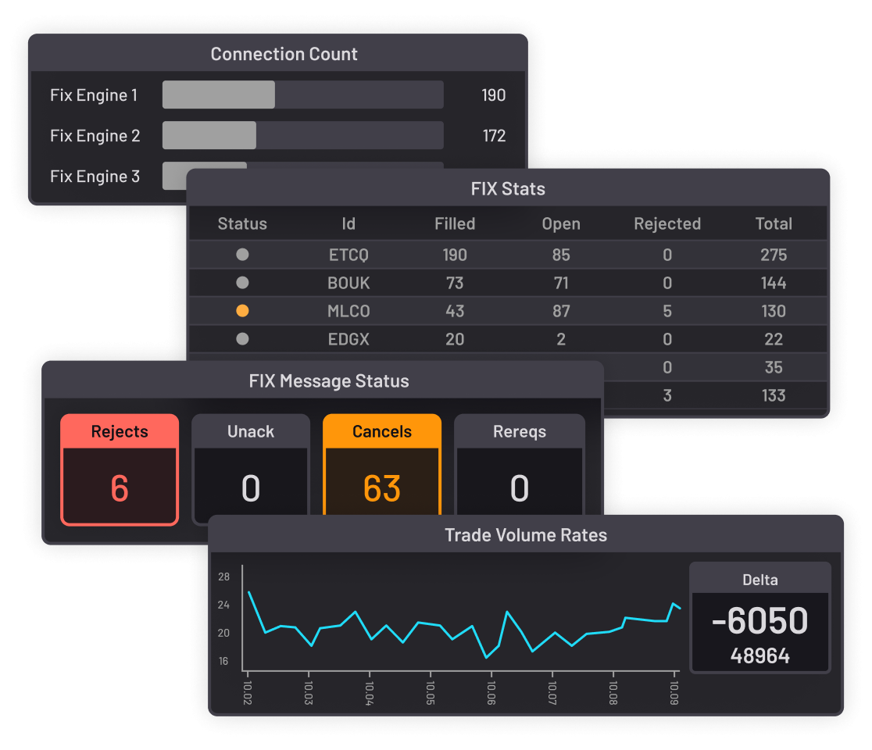Click the Fix Engine 2 connection bar
Image resolution: width=872 pixels, height=750 pixels.
coord(302,136)
